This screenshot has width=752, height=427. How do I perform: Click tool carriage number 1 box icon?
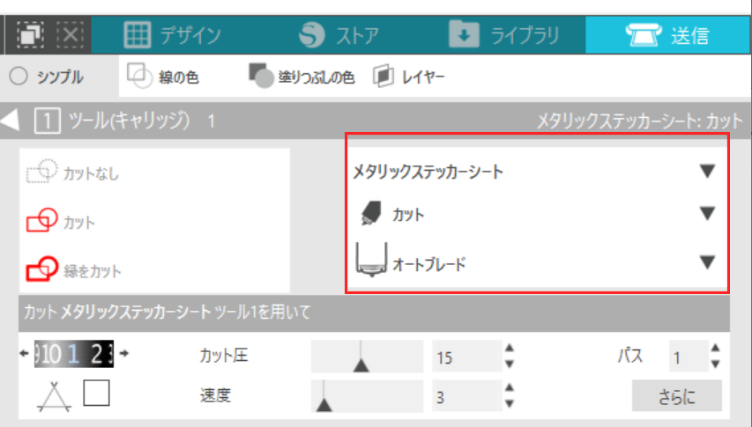47,121
